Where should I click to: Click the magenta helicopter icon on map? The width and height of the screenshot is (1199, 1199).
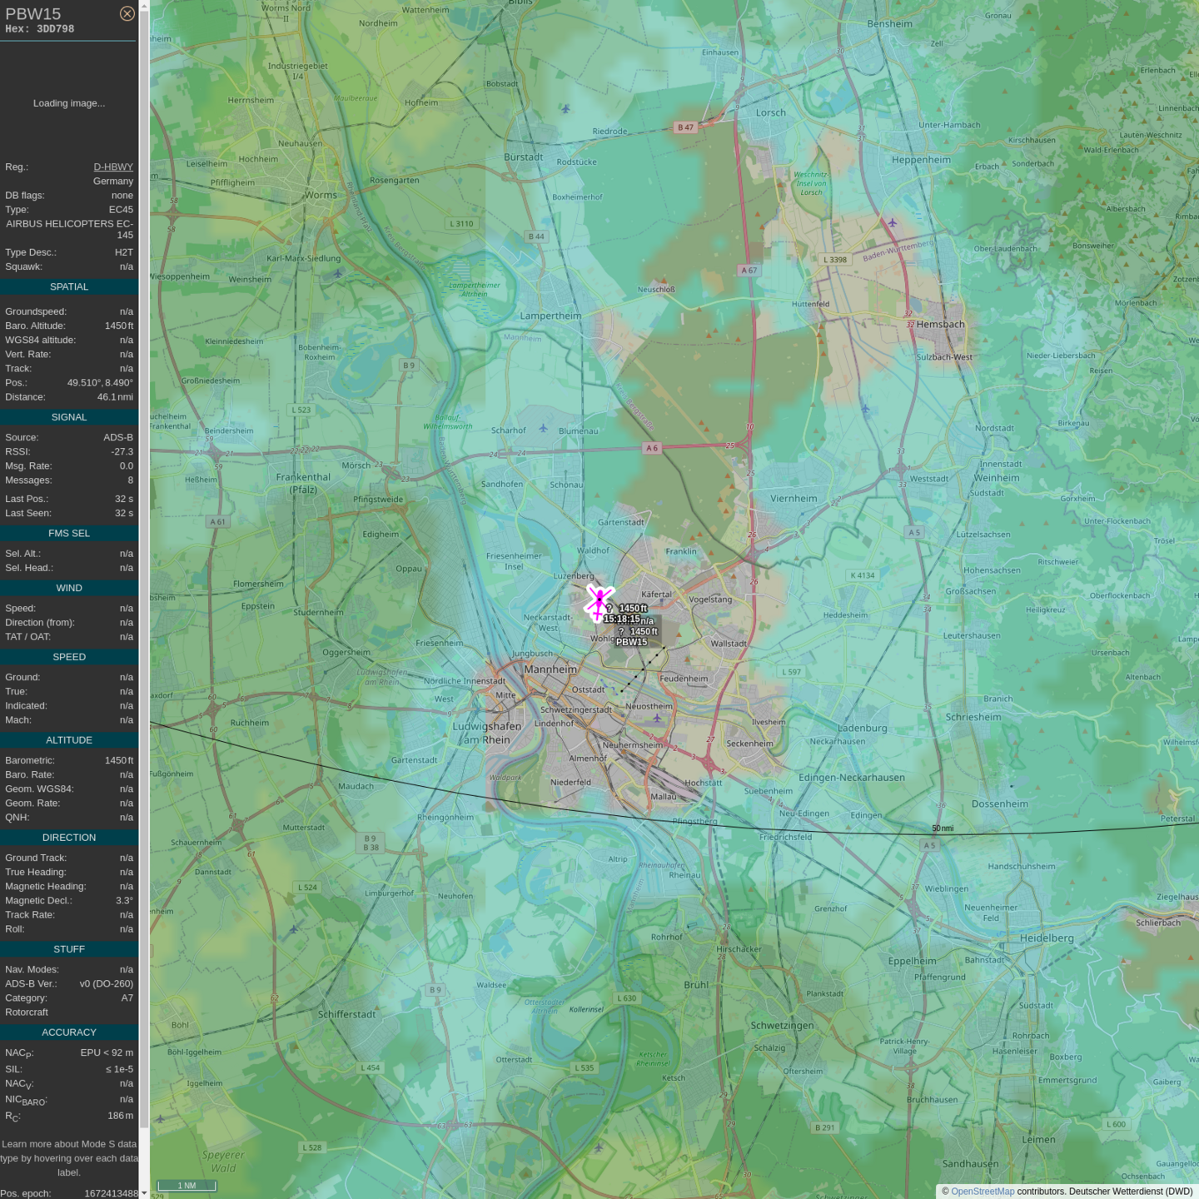(x=599, y=602)
